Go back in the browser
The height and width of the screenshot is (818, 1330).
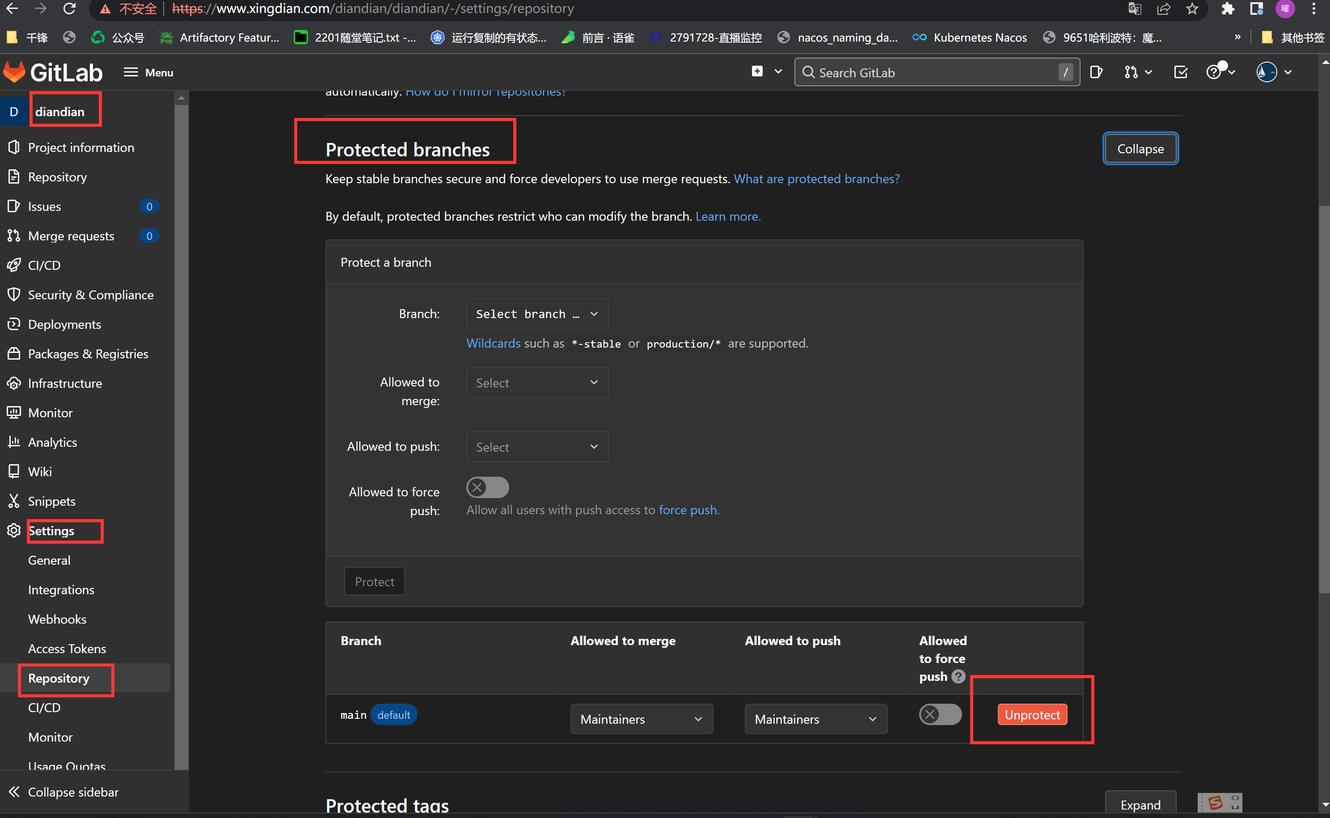click(12, 8)
